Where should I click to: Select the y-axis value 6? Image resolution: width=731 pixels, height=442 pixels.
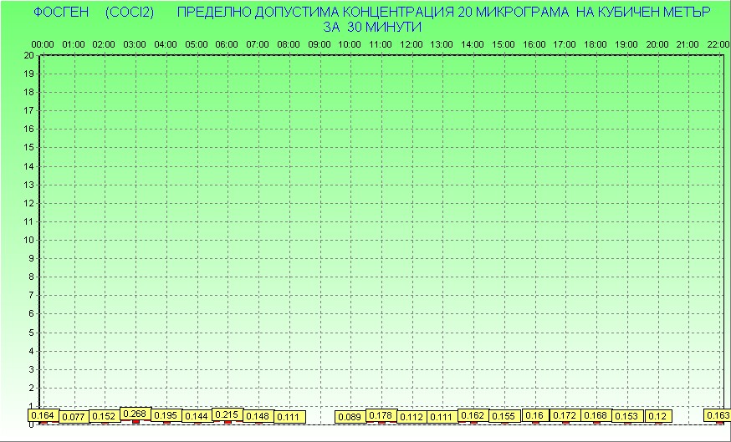point(31,314)
